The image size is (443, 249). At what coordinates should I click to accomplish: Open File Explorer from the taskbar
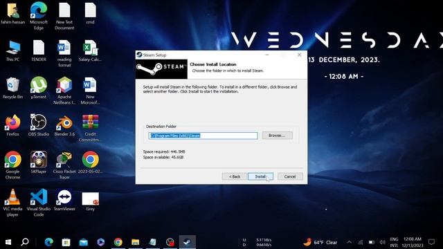point(136,242)
